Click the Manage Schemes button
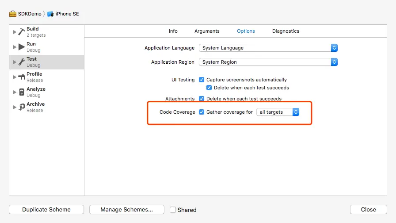Screen dimensions: 396x223 [127, 210]
